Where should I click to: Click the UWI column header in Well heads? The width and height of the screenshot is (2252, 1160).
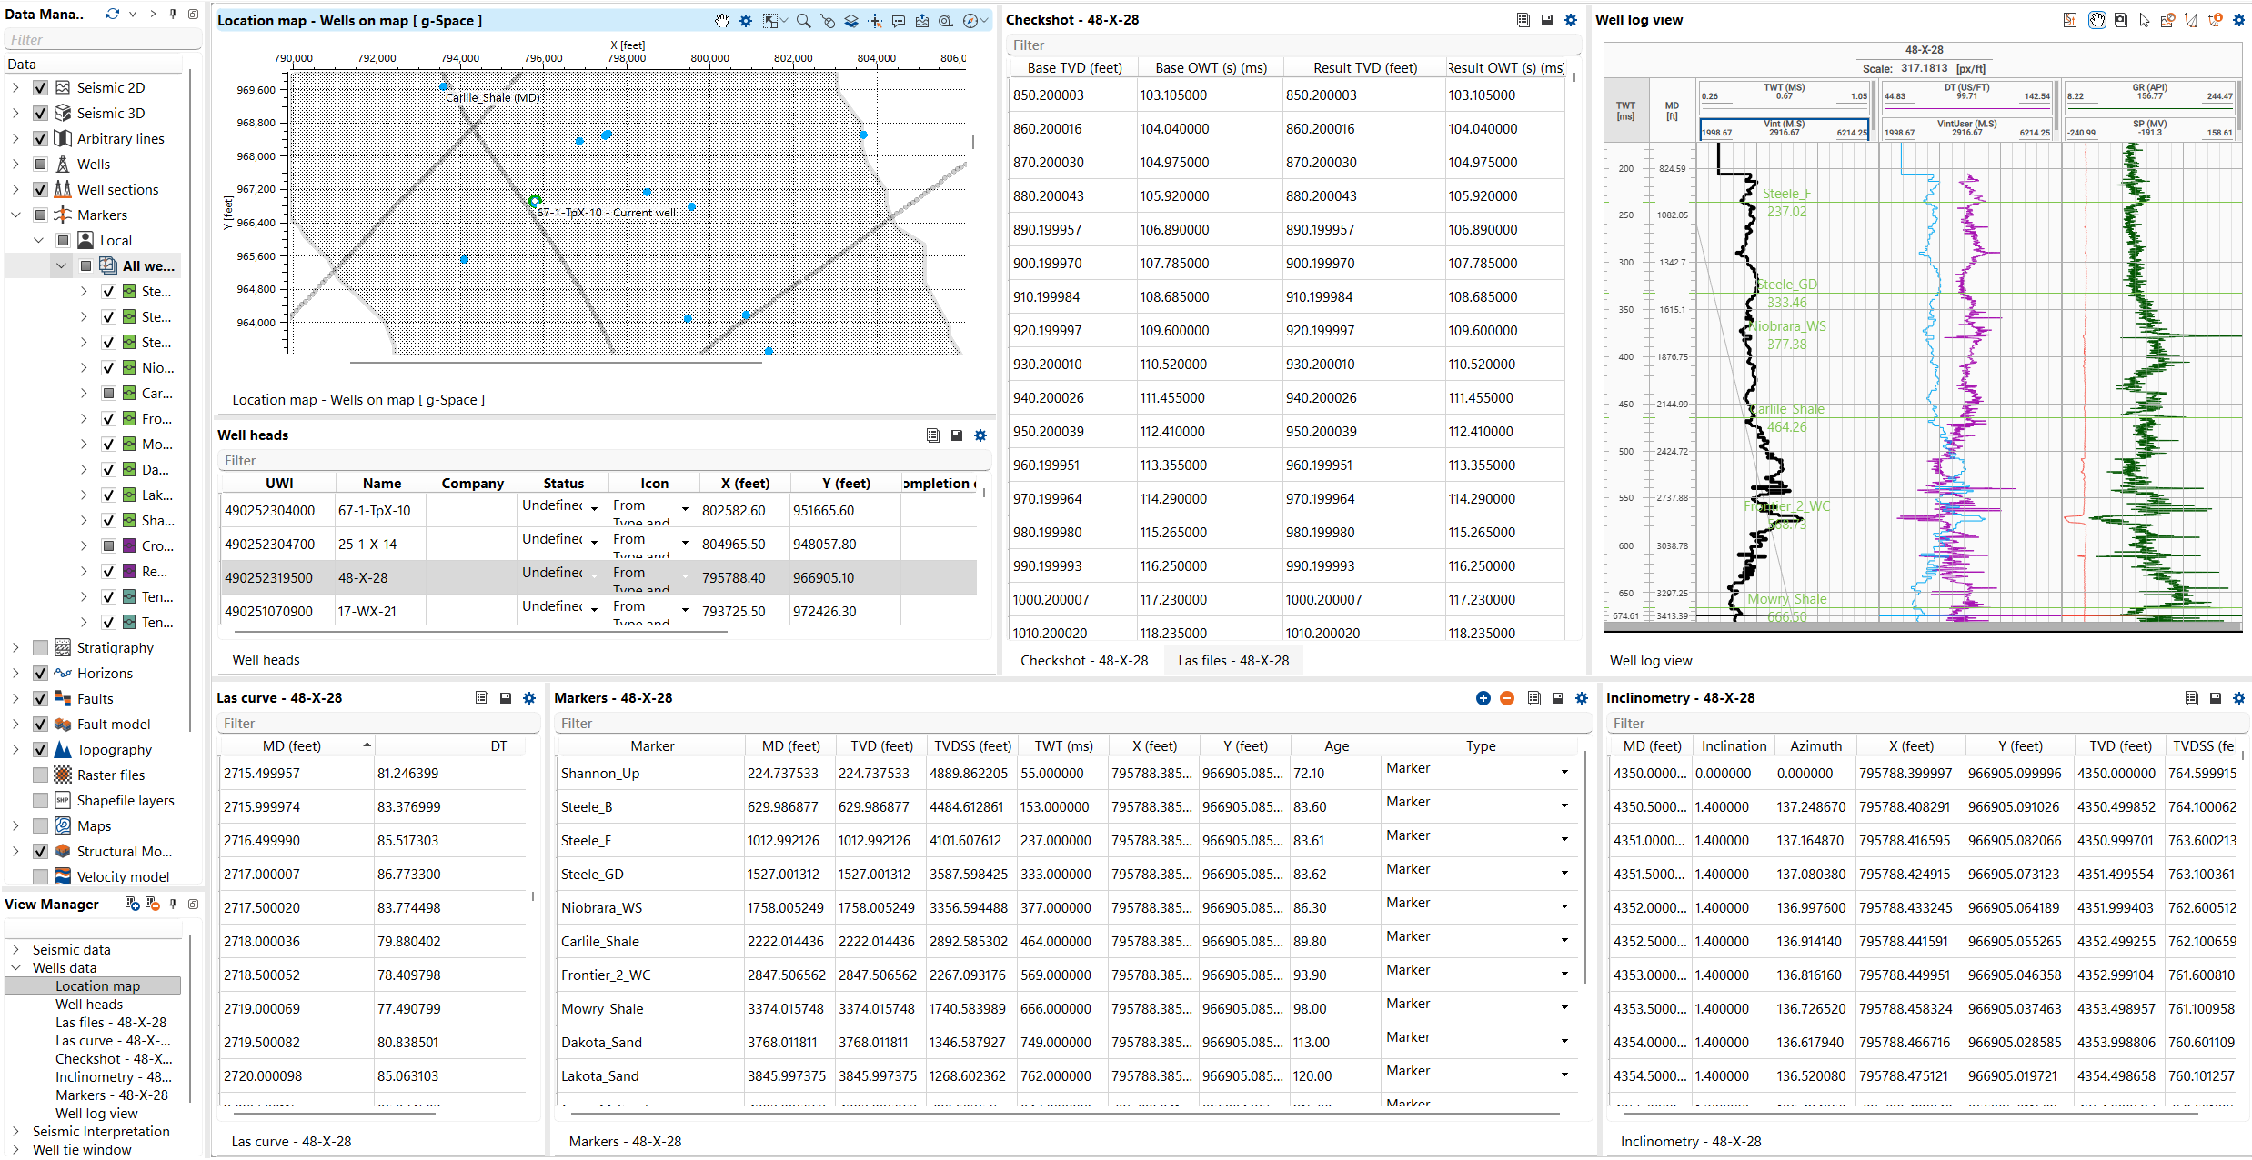[279, 484]
